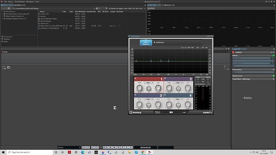This screenshot has width=276, height=155.
Task: Click the 00:00:00.00 time display
Action: [145, 147]
